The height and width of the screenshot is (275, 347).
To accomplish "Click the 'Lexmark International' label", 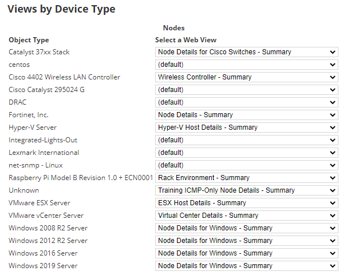I will tap(44, 153).
